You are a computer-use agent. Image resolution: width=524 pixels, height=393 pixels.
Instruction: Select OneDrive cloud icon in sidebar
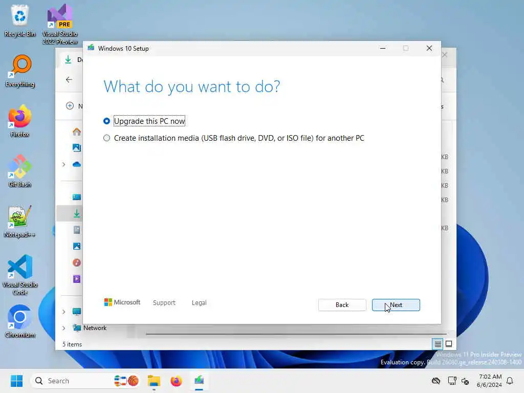coord(77,164)
